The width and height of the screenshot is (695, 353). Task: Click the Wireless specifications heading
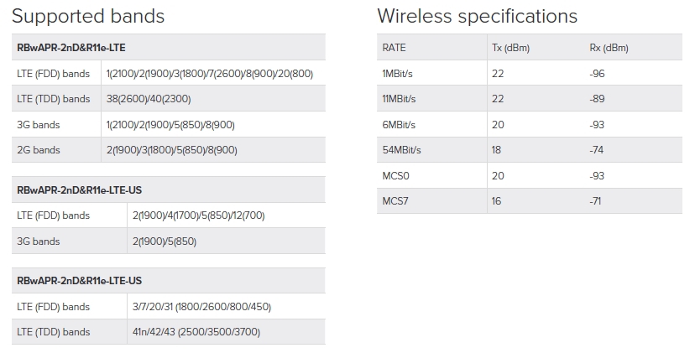[x=477, y=16]
